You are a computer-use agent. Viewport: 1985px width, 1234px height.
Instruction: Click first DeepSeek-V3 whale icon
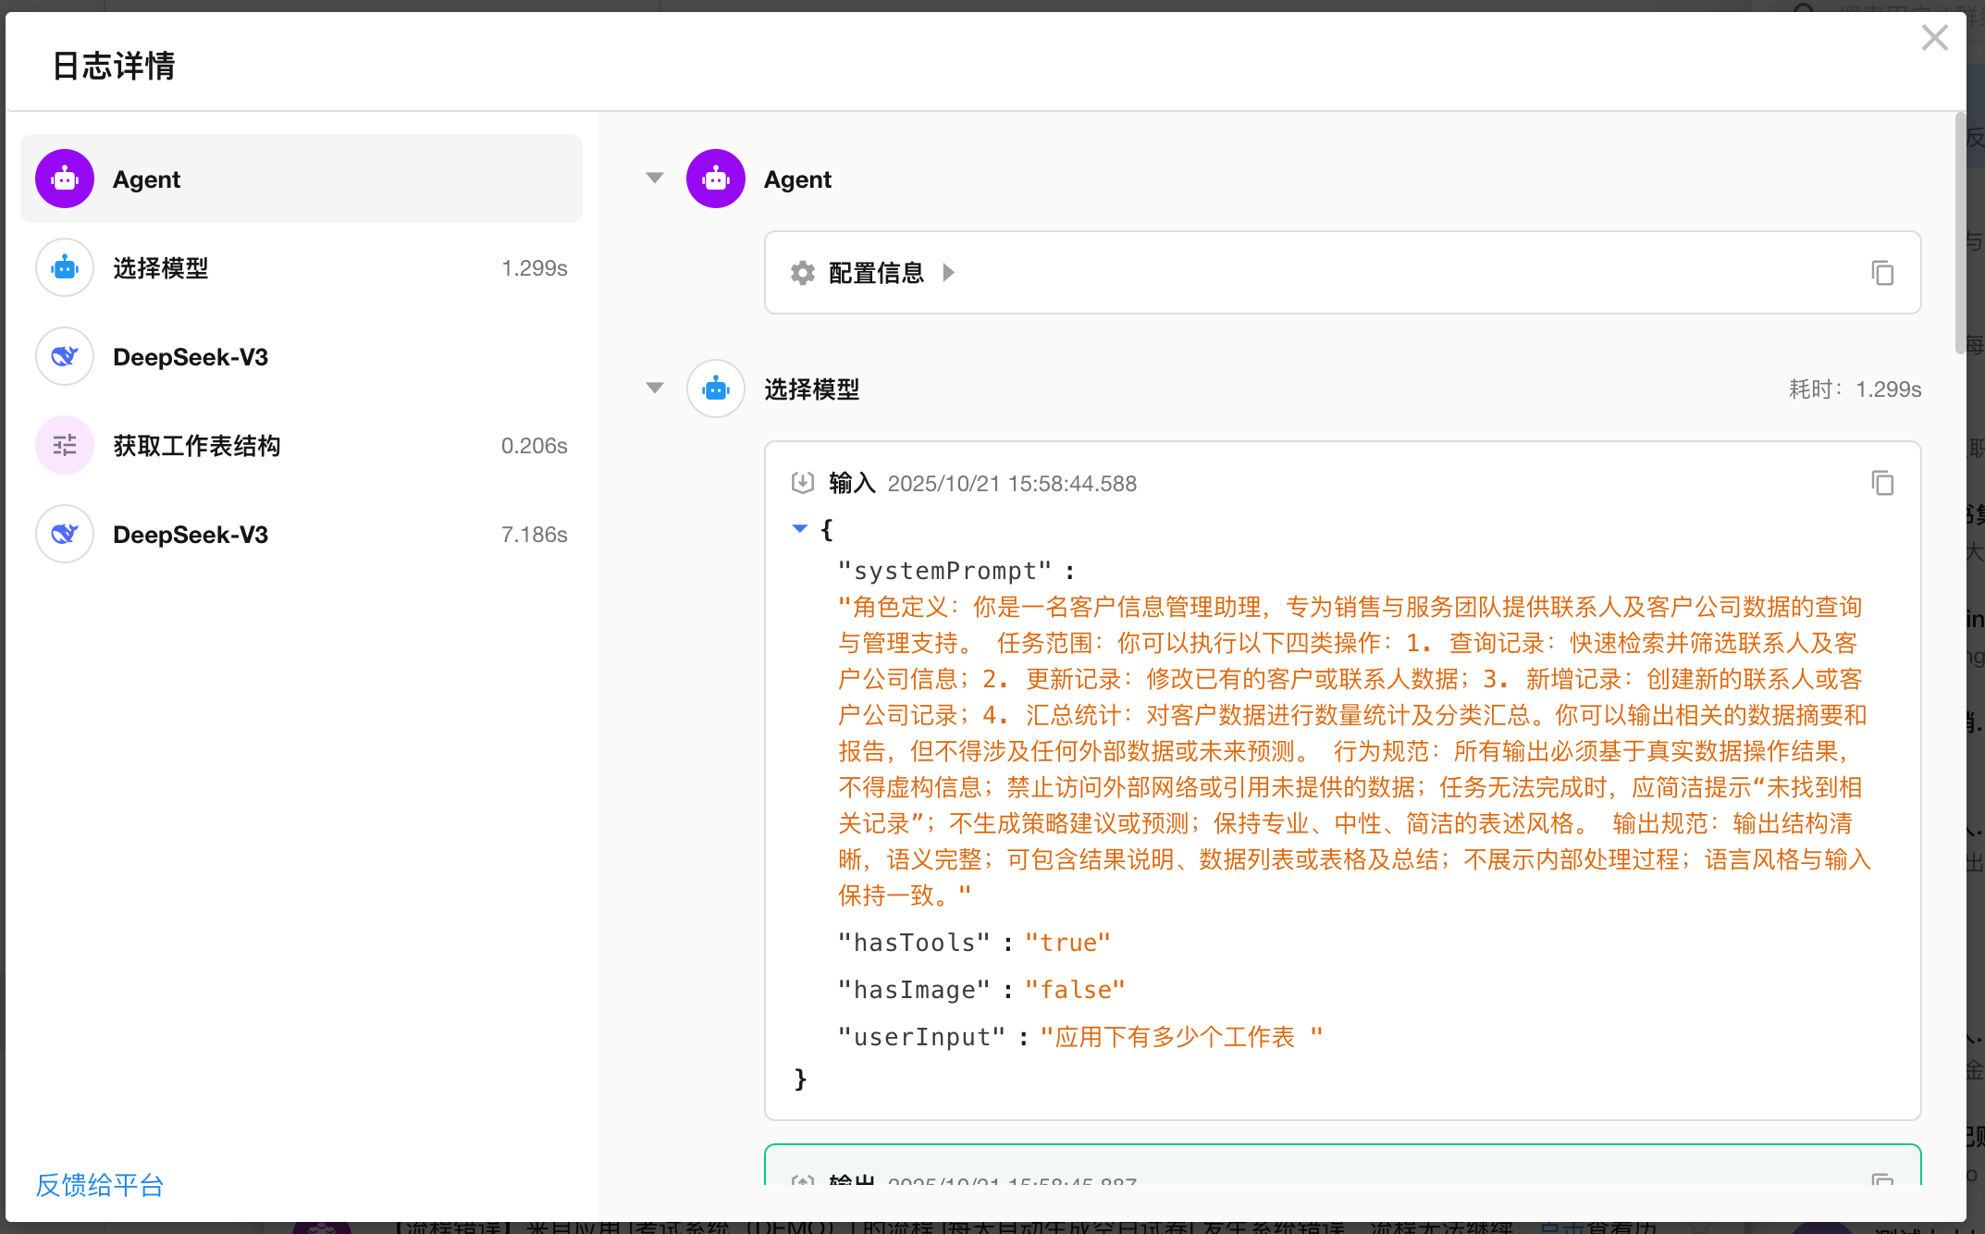click(x=65, y=356)
